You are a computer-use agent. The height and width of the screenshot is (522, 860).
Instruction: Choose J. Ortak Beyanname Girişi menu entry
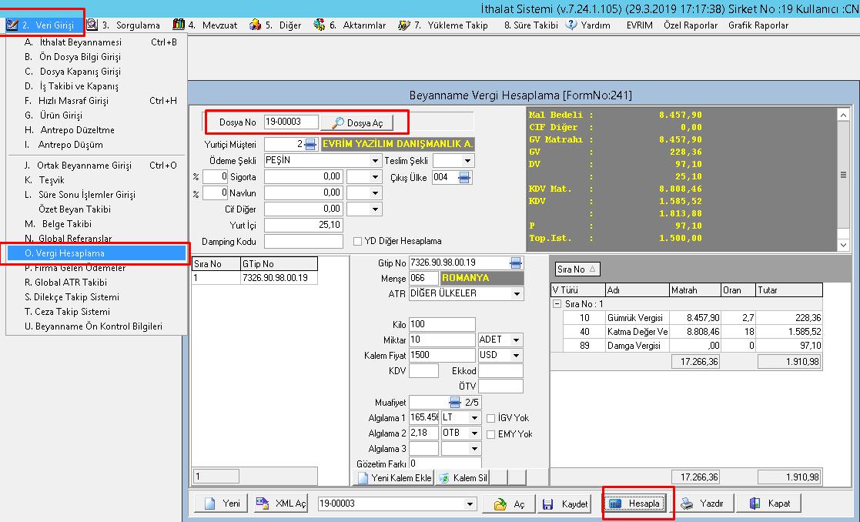coord(97,166)
